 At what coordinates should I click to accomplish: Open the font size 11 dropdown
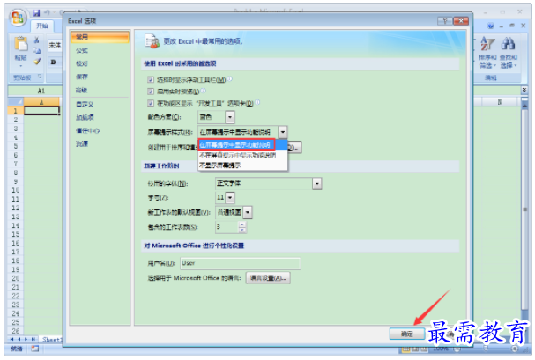point(230,197)
